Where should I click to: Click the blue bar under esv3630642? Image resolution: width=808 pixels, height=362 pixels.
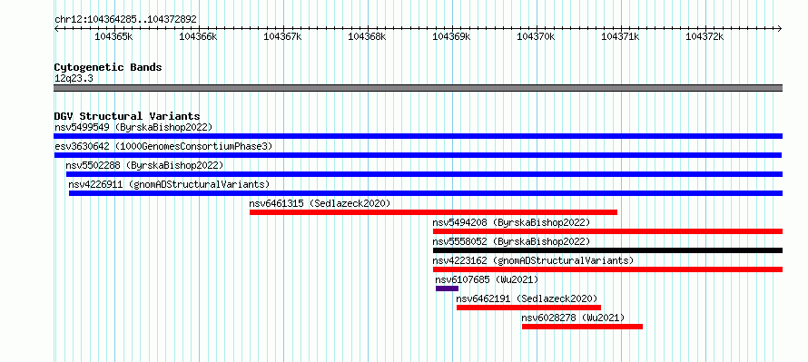(x=418, y=155)
